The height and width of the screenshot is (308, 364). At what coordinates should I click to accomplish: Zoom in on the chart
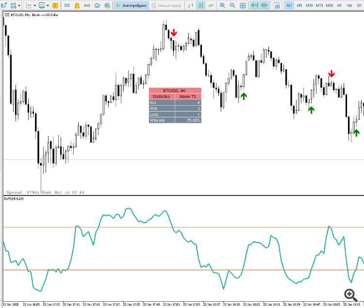[x=223, y=5]
